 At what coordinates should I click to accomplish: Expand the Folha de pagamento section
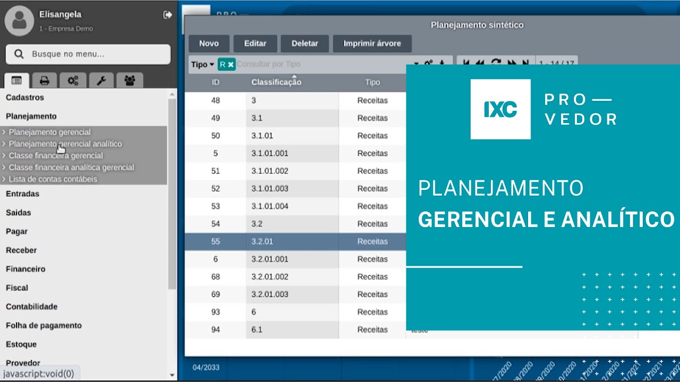(44, 326)
